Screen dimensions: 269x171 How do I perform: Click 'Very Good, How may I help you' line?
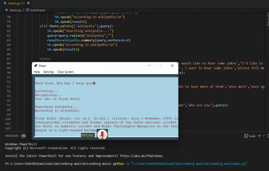pyautogui.click(x=65, y=83)
